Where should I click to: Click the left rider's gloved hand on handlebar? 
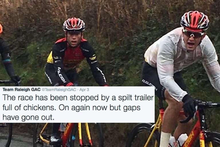16,80
